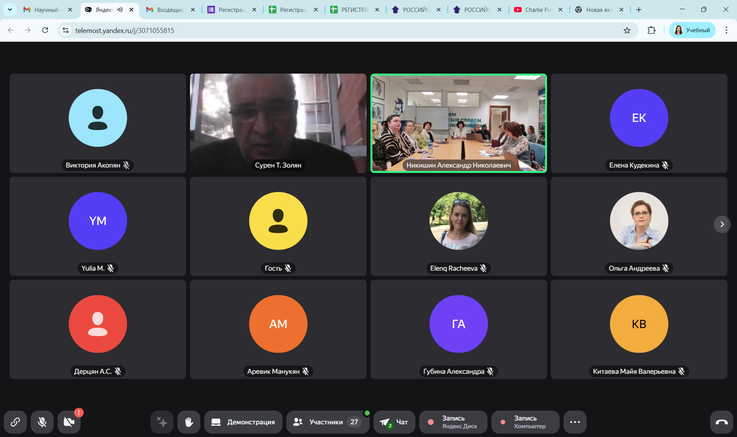Unmute microphone in bottom toolbar
The image size is (737, 437).
pos(42,422)
